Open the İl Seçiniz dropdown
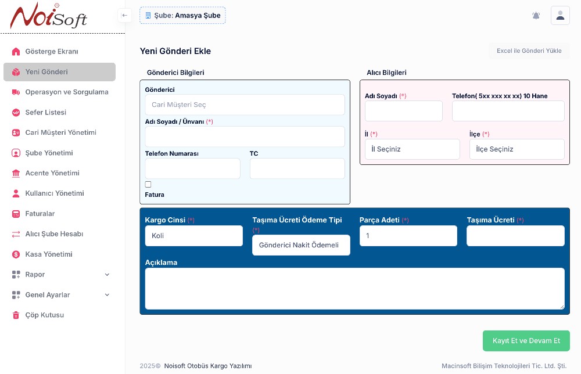 pos(412,149)
